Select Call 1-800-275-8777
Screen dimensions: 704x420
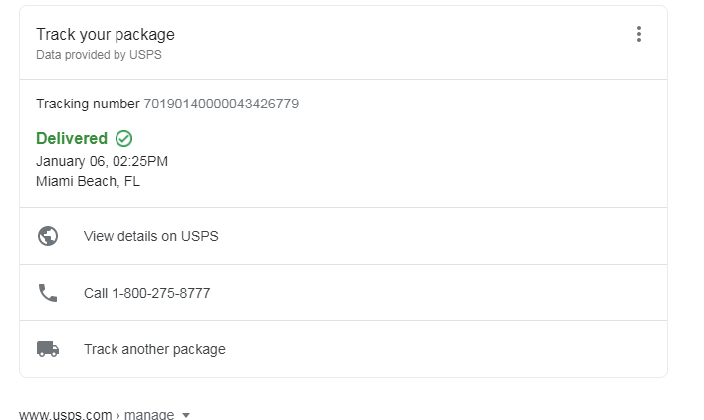click(146, 293)
